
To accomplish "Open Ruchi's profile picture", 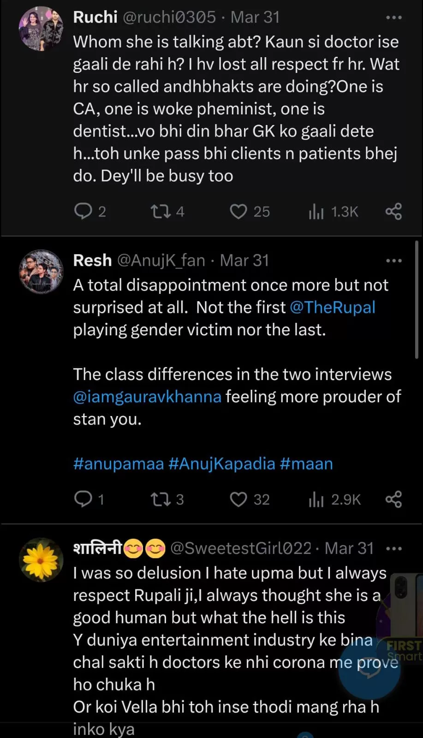I will [41, 29].
